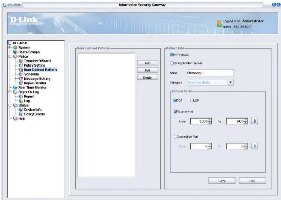Click the destination port arrow button

(x=255, y=146)
